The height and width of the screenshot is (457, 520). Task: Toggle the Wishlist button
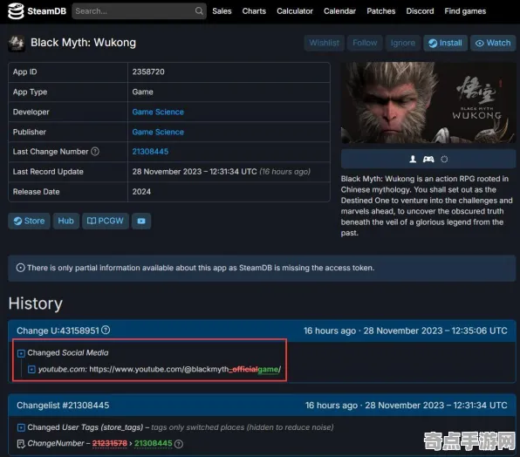[x=324, y=43]
